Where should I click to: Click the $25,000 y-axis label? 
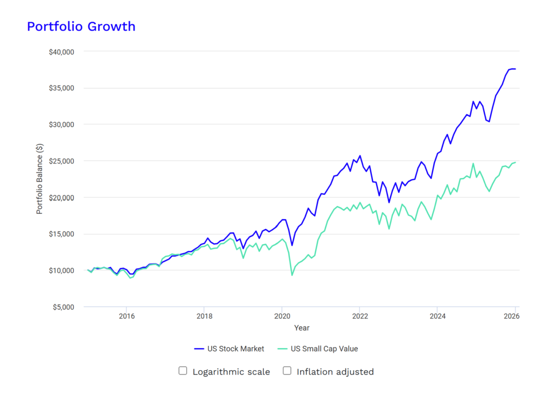tap(61, 161)
